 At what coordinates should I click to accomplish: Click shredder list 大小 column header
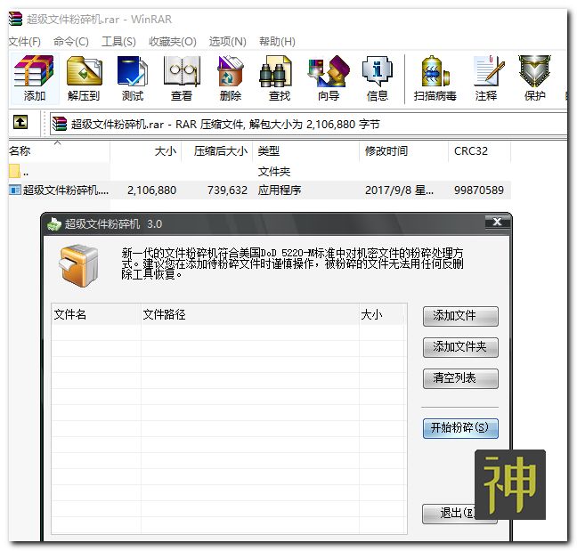click(x=383, y=314)
